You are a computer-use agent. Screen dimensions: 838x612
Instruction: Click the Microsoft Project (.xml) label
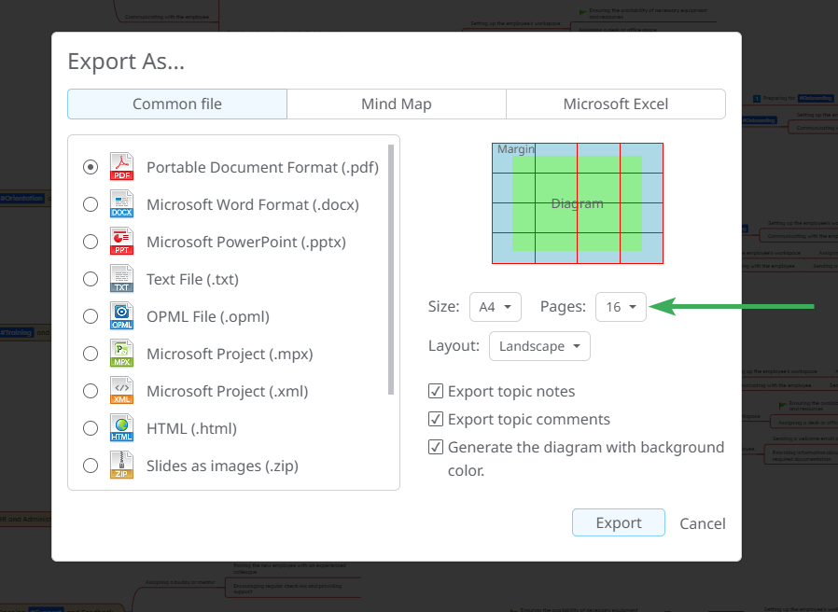[x=227, y=391]
